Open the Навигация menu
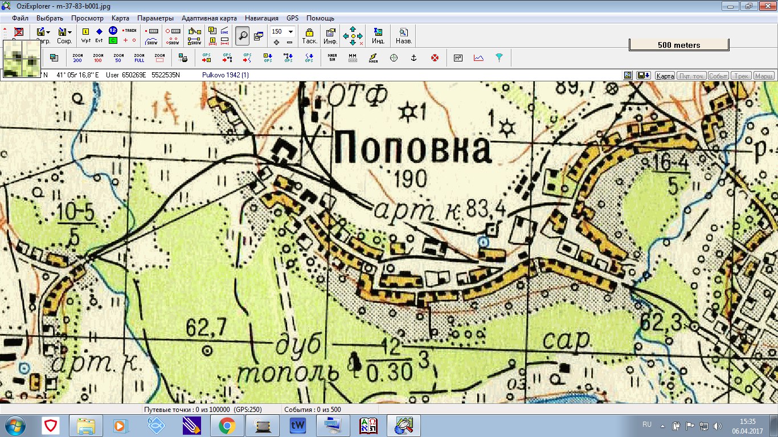This screenshot has height=437, width=778. click(262, 18)
